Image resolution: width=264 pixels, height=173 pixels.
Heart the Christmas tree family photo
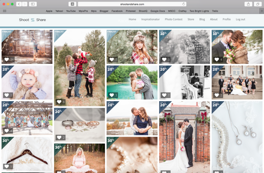pyautogui.click(x=59, y=102)
